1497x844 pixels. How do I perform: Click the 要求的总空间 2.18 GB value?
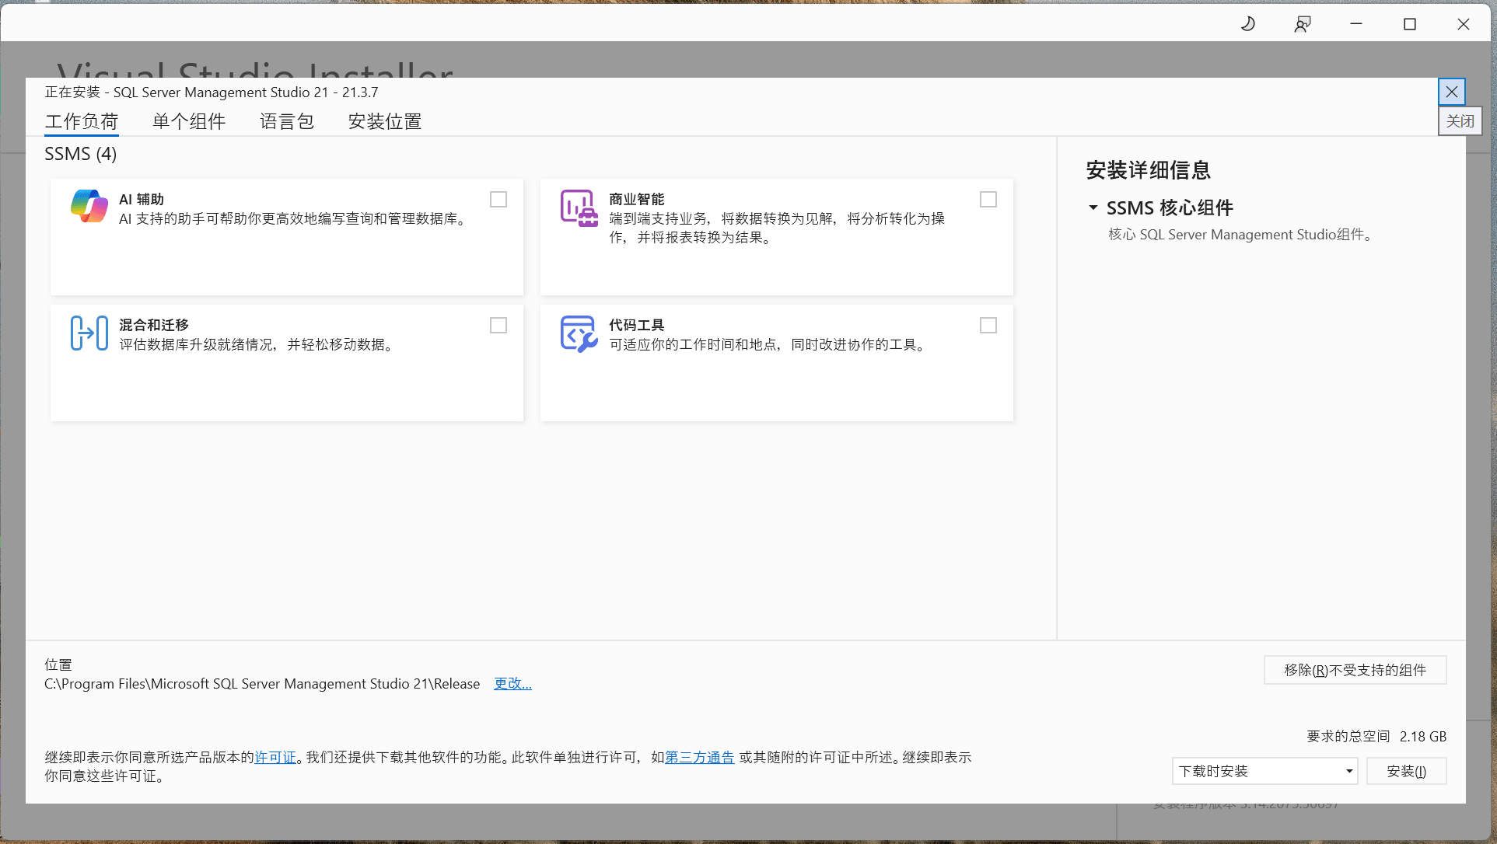click(x=1423, y=736)
